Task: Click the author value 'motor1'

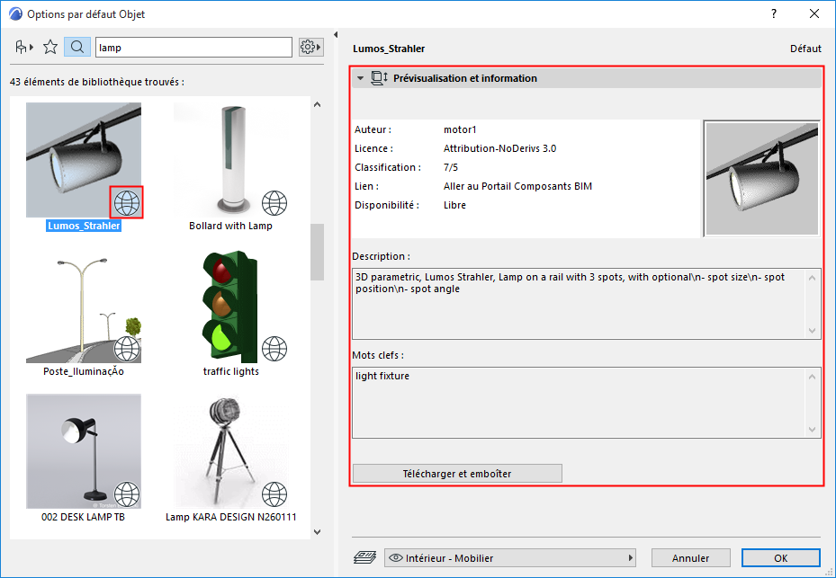Action: click(460, 129)
